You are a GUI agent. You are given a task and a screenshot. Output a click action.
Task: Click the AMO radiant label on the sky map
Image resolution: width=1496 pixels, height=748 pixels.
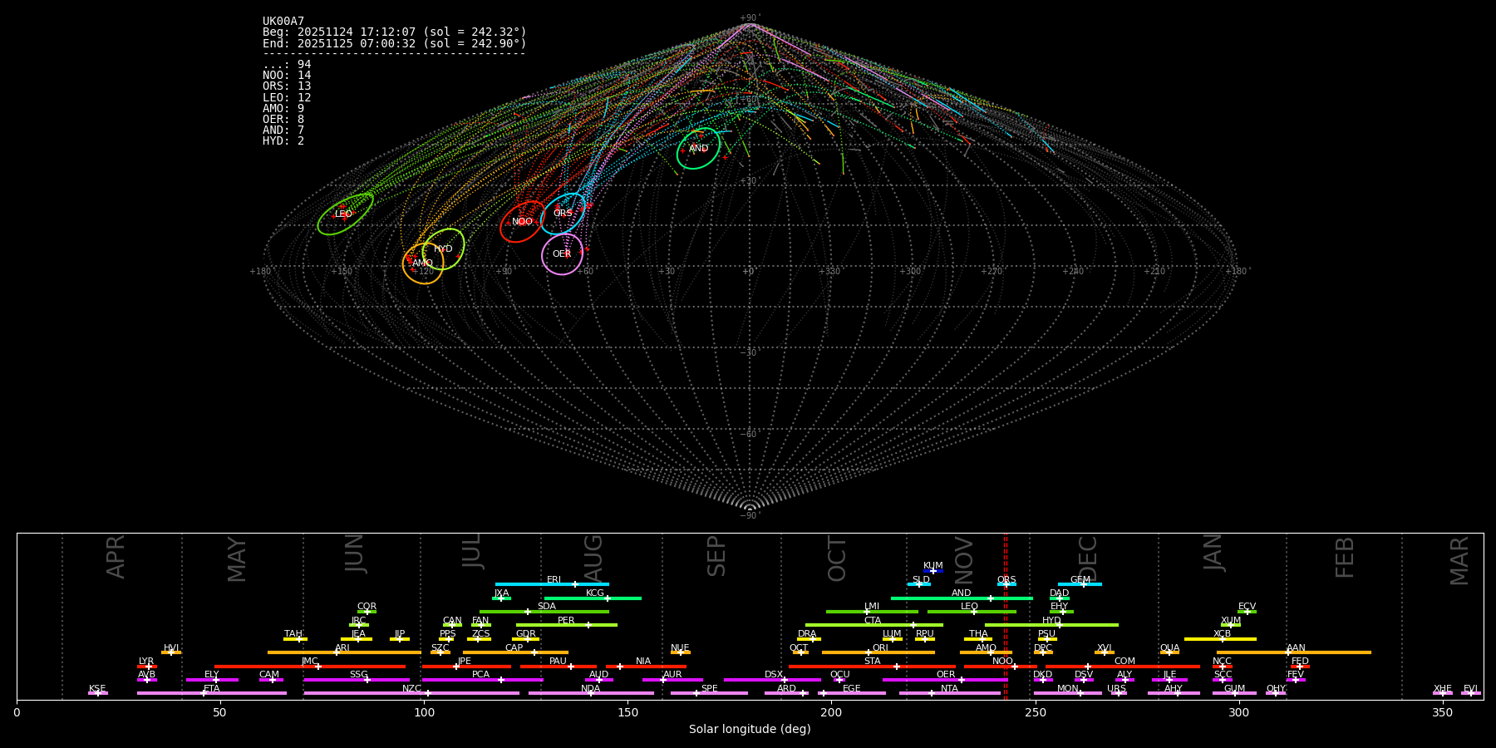click(422, 263)
